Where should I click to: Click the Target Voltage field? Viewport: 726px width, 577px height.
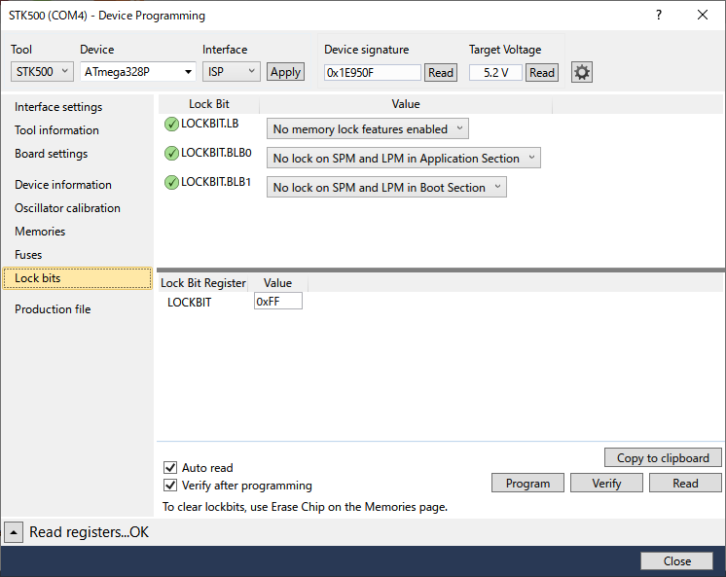(x=495, y=73)
